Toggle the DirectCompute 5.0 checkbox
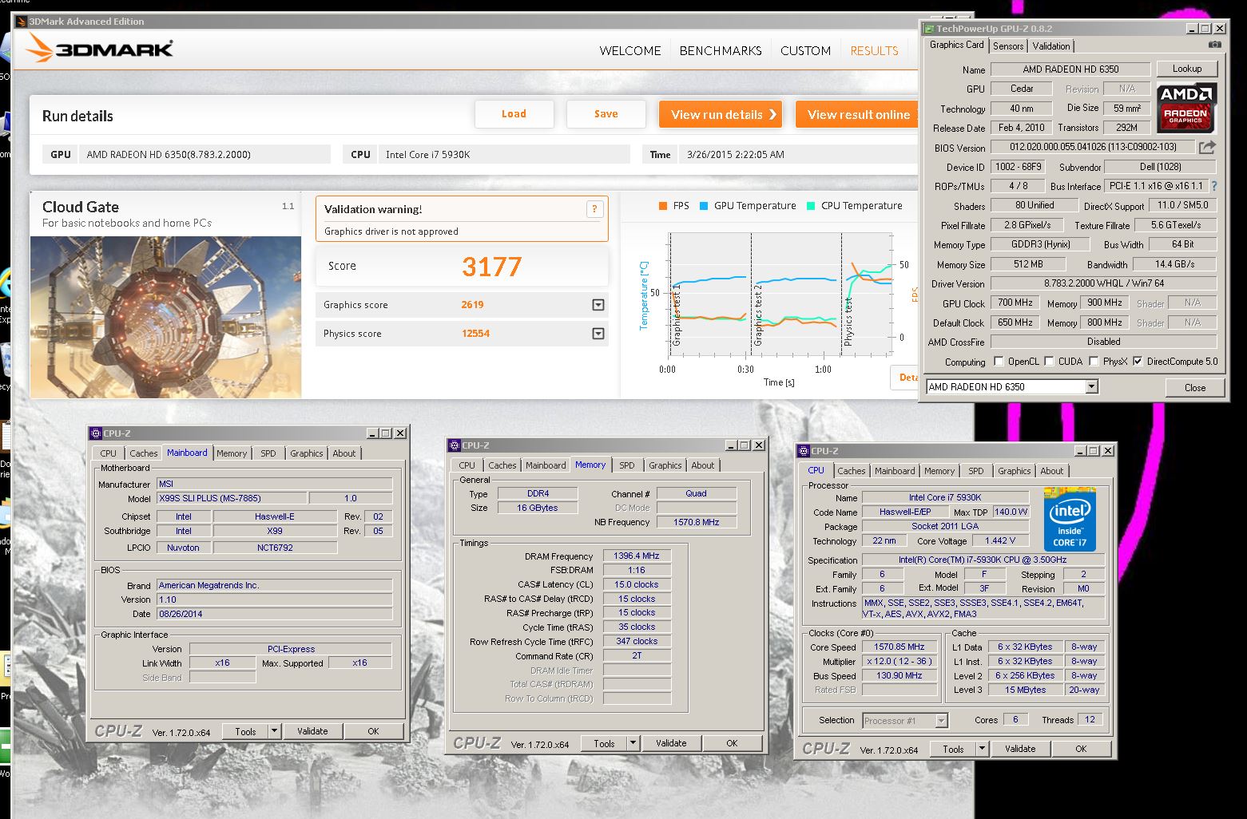The width and height of the screenshot is (1247, 819). tap(1138, 362)
